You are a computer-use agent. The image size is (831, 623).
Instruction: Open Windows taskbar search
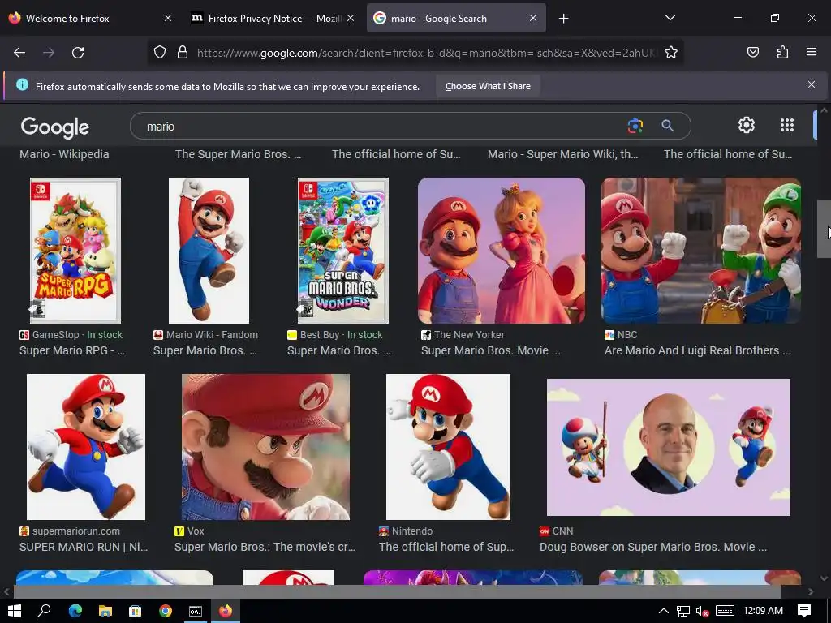tap(45, 611)
